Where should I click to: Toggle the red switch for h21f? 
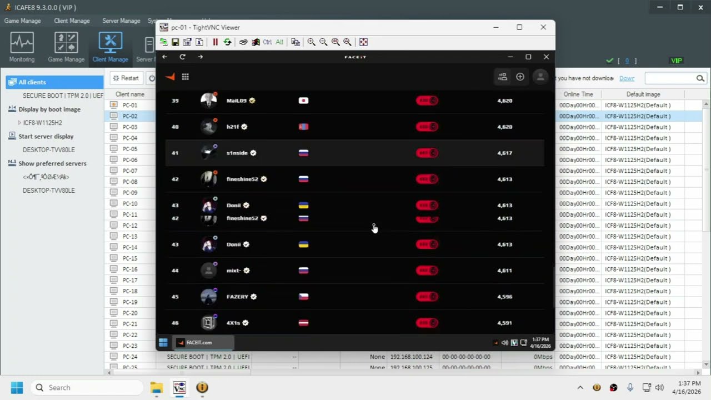[x=427, y=127]
